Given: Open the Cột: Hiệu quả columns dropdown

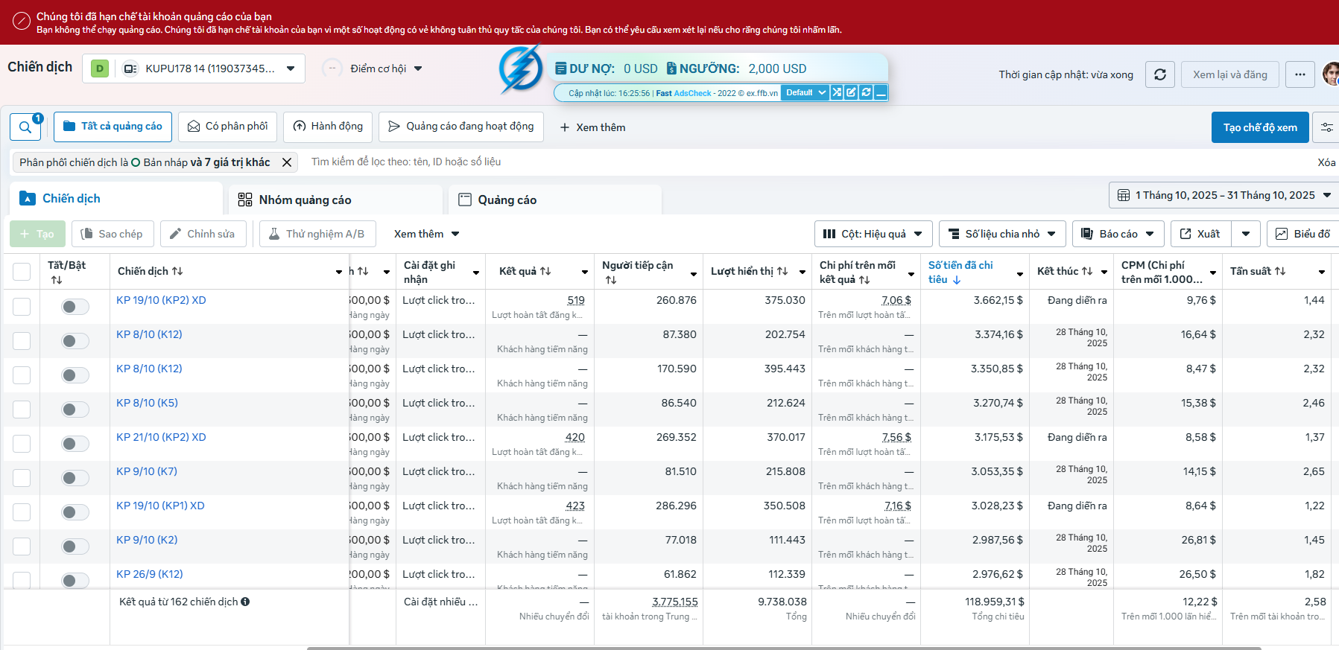Looking at the screenshot, I should click(x=873, y=234).
